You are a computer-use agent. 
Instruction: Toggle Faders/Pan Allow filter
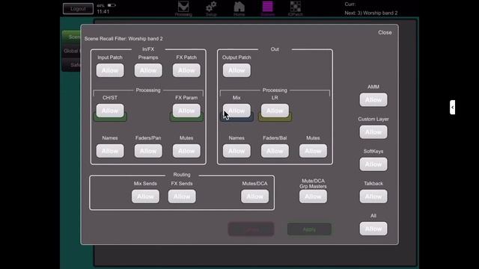pyautogui.click(x=148, y=151)
